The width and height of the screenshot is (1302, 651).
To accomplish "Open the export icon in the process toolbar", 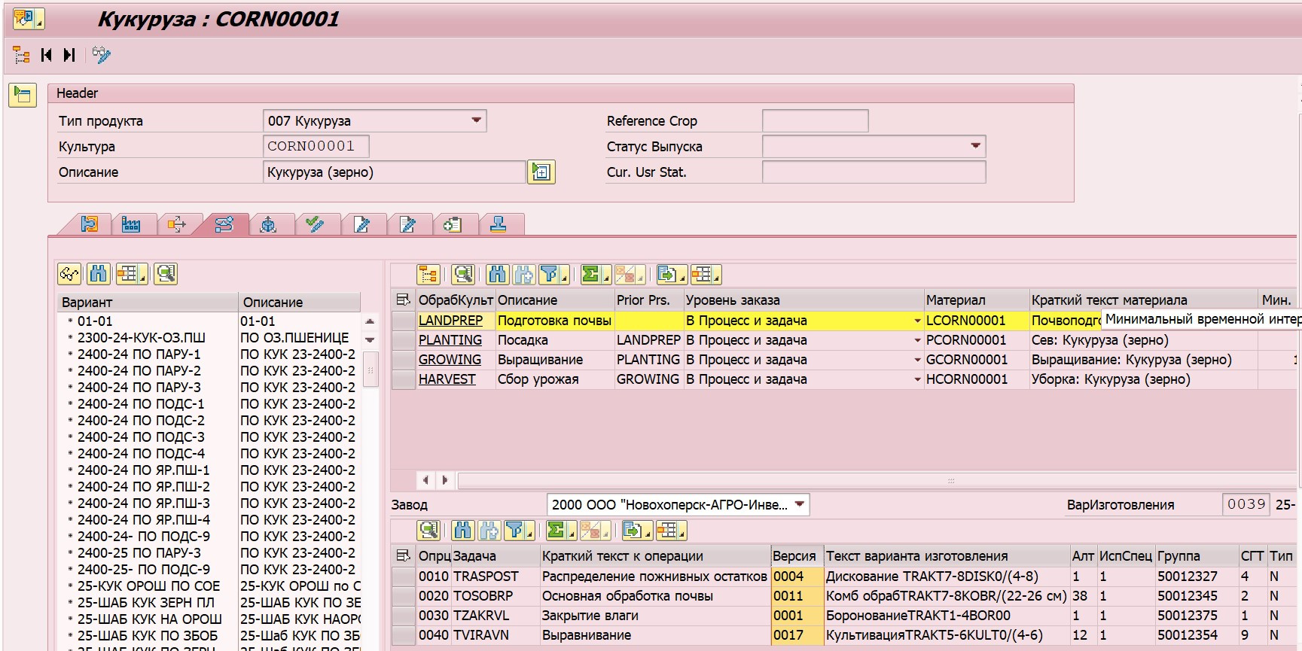I will point(670,275).
